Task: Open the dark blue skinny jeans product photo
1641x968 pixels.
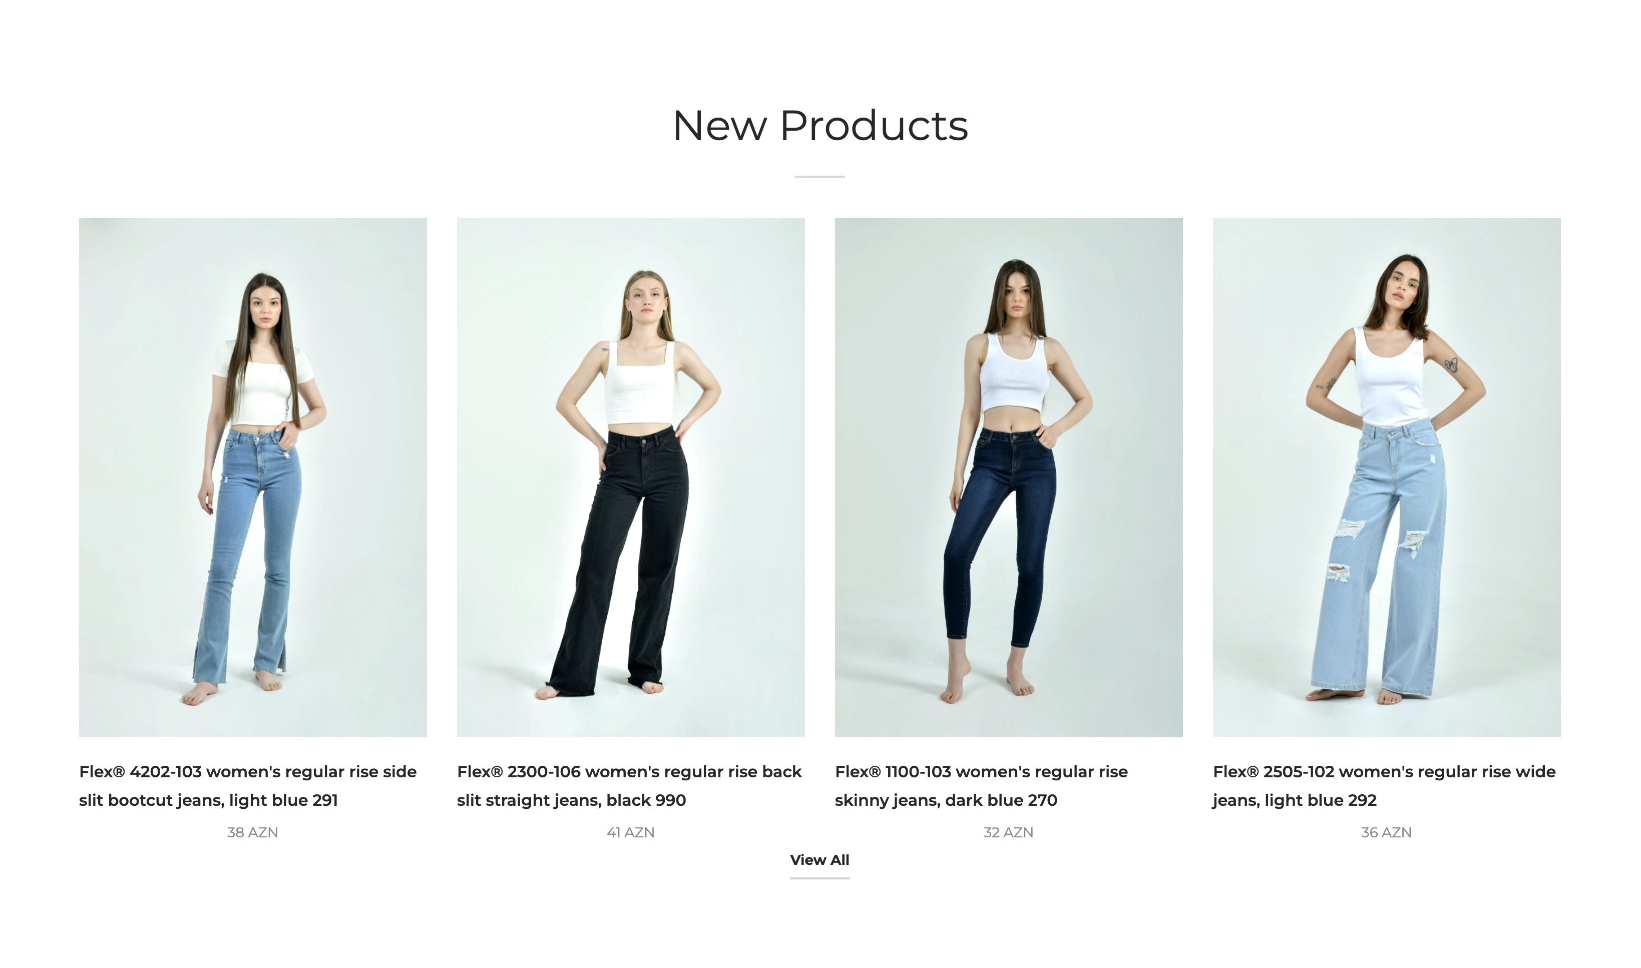Action: coord(1008,477)
